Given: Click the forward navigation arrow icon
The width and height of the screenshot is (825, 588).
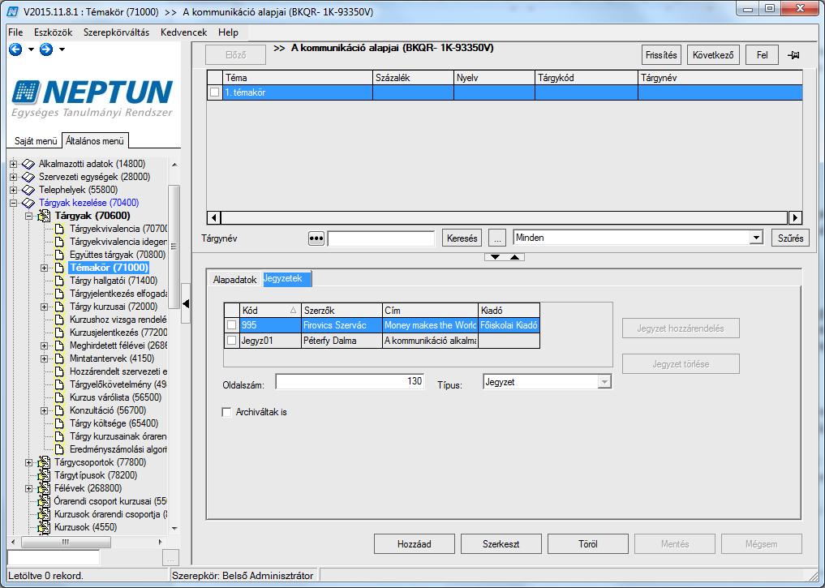Looking at the screenshot, I should 46,49.
